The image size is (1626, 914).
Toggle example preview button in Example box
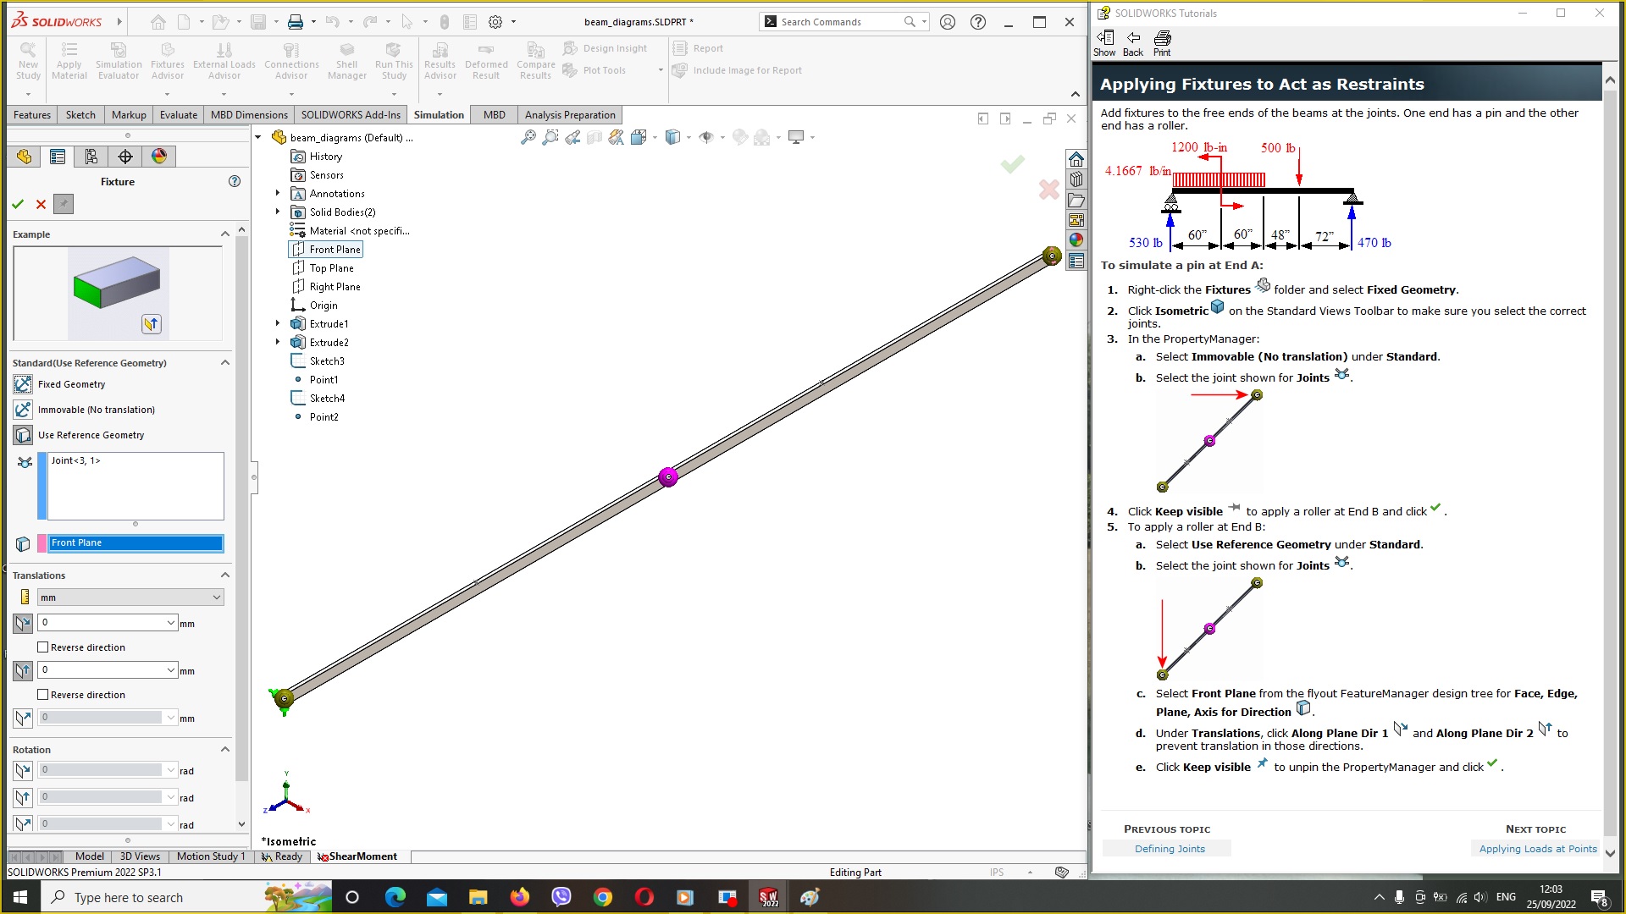tap(152, 324)
